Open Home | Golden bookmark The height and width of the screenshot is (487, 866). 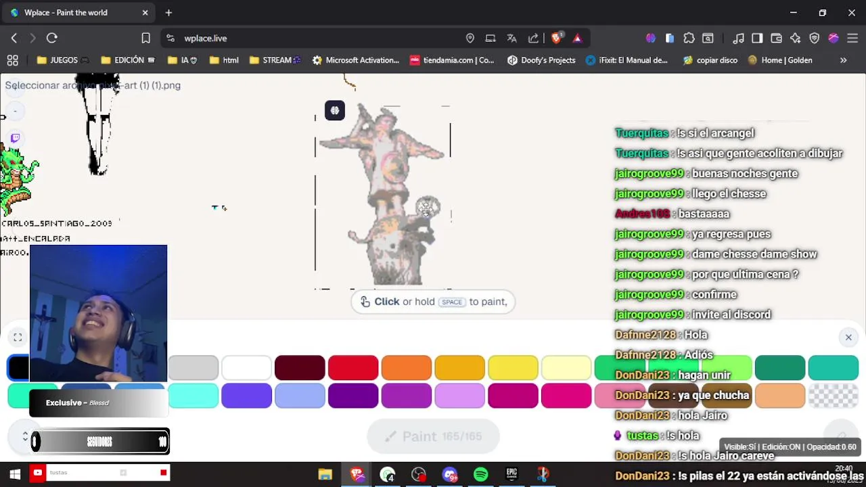pyautogui.click(x=780, y=60)
